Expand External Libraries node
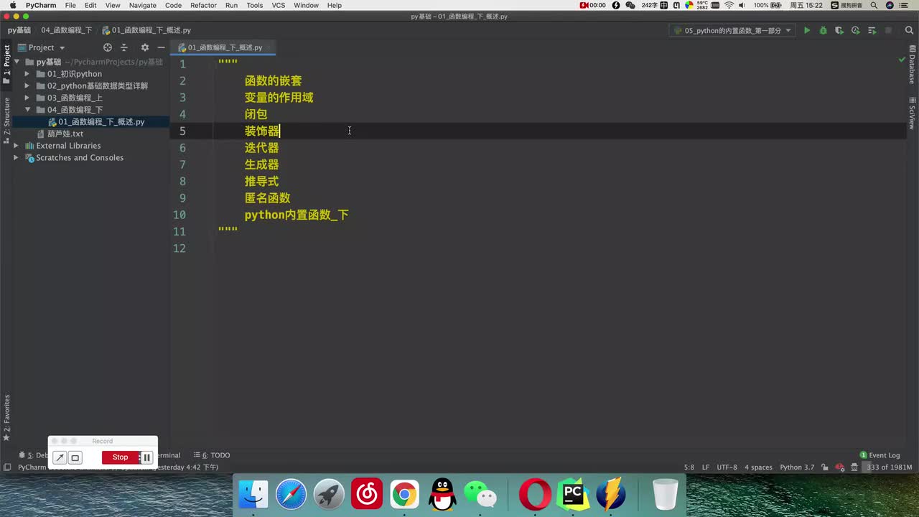 (16, 146)
